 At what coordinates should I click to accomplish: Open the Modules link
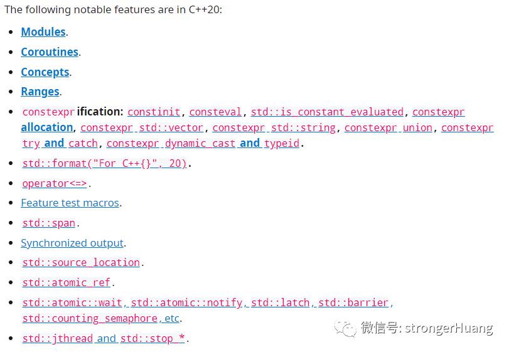[x=43, y=32]
